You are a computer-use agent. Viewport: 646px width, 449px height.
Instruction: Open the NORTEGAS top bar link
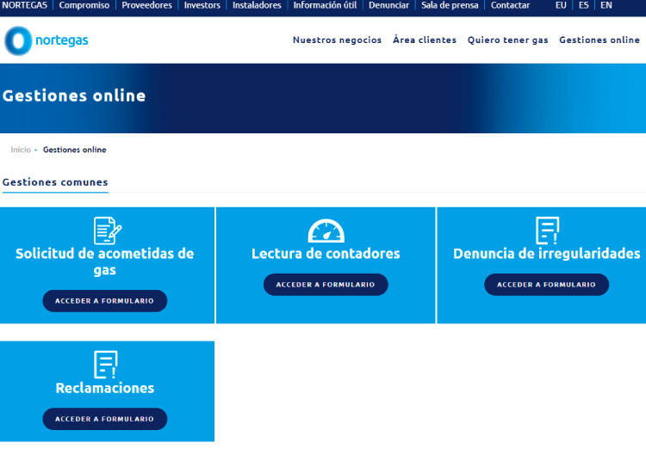[x=25, y=5]
